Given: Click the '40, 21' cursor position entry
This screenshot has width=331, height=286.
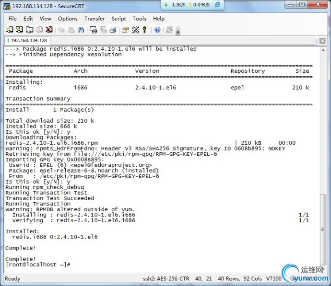Looking at the screenshot, I should tap(203, 279).
